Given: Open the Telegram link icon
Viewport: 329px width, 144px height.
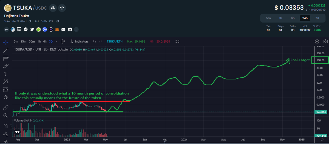Looking at the screenshot, I should 25,29.
